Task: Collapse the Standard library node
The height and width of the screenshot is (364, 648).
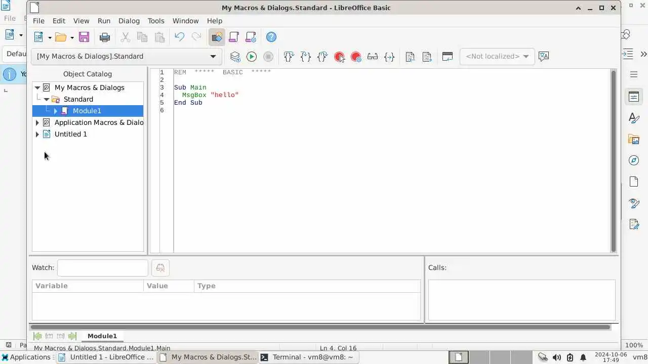Action: point(47,99)
